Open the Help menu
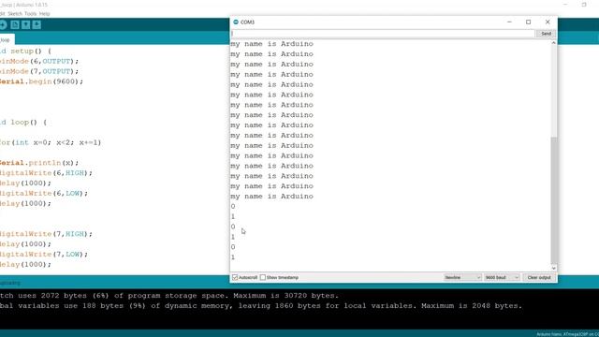Viewport: 599px width, 337px height. coord(44,14)
